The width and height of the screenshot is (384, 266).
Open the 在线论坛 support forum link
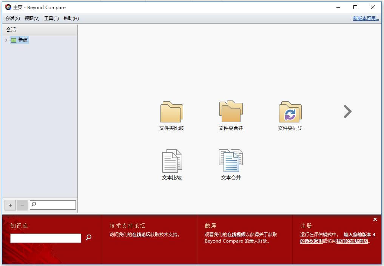click(x=141, y=235)
